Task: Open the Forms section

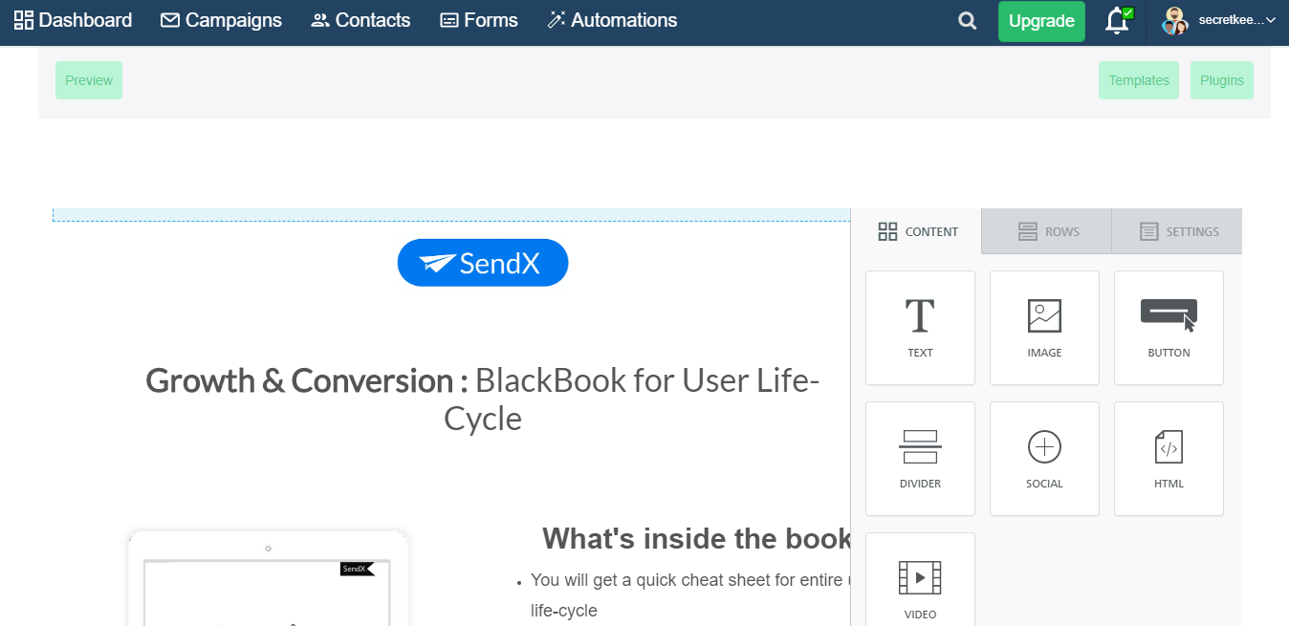Action: coord(478,20)
